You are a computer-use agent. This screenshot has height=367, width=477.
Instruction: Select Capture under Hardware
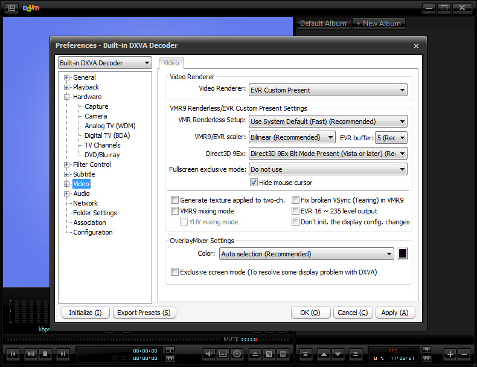[x=97, y=106]
